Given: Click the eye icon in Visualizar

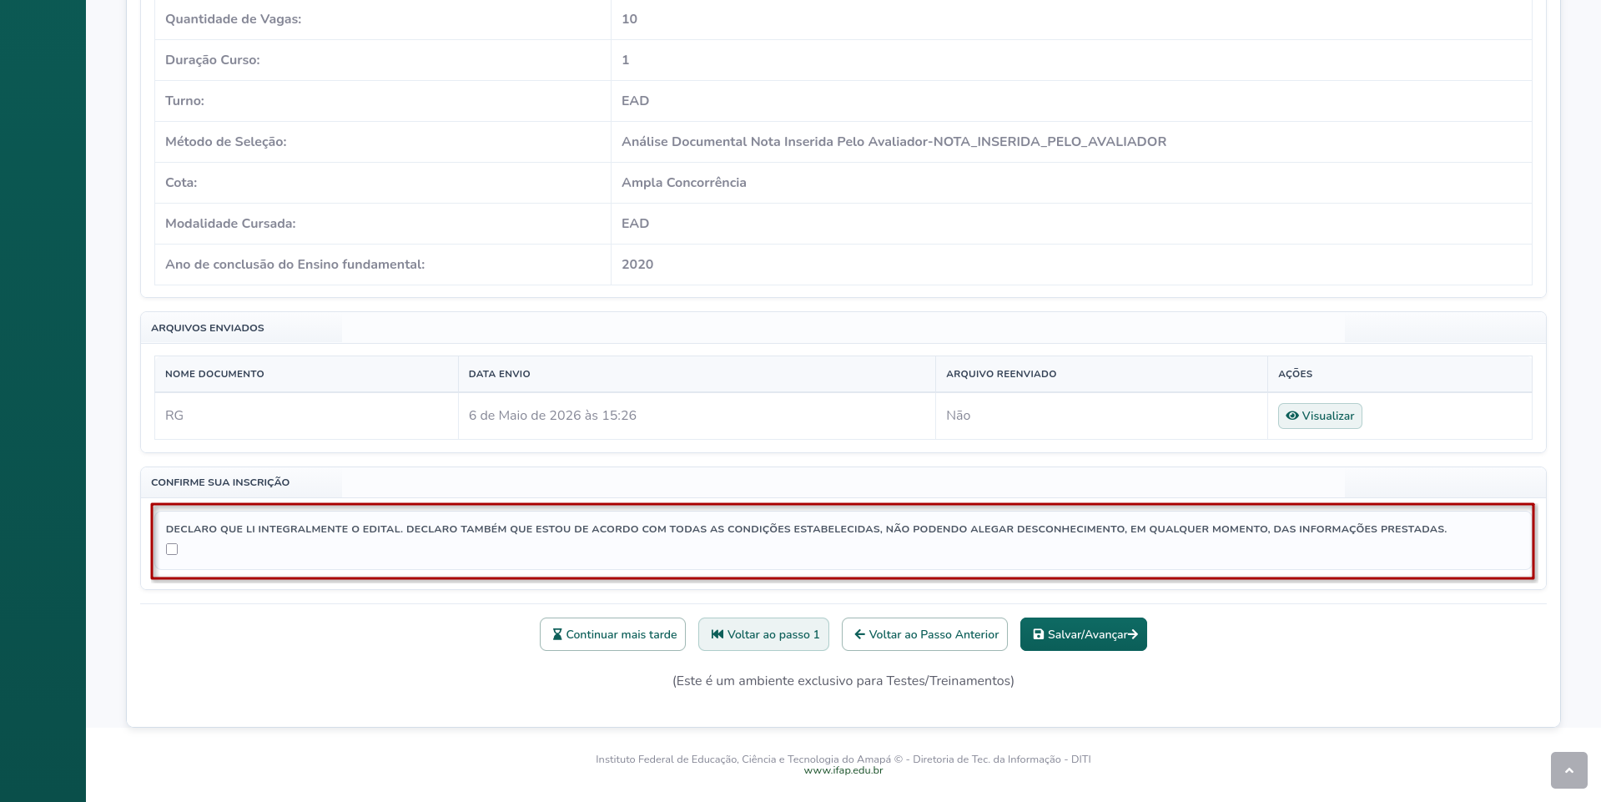Looking at the screenshot, I should [x=1292, y=416].
